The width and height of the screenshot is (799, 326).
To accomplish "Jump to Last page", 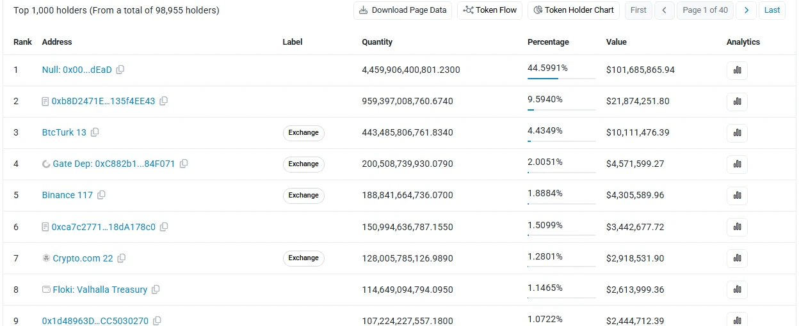I will (x=772, y=10).
